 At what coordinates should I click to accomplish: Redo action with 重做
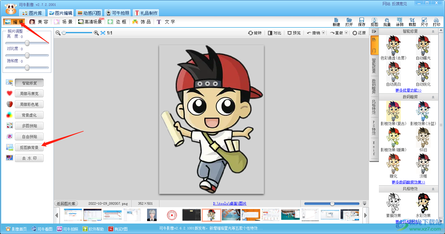point(337,33)
